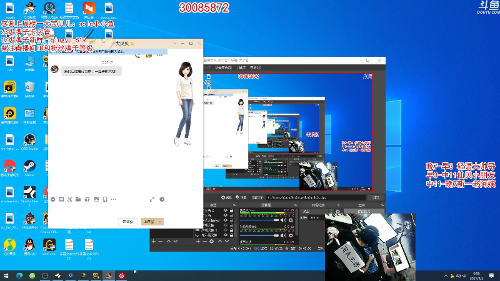The width and height of the screenshot is (500, 281).
Task: Remove selected source with minus under sources list
Action: pos(205,242)
